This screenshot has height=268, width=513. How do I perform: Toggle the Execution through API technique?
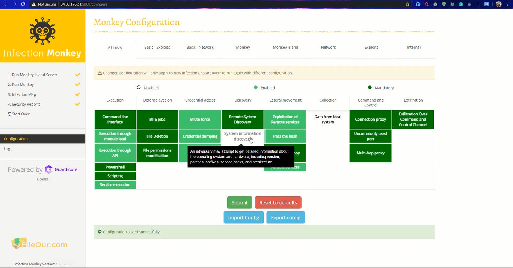(x=115, y=153)
